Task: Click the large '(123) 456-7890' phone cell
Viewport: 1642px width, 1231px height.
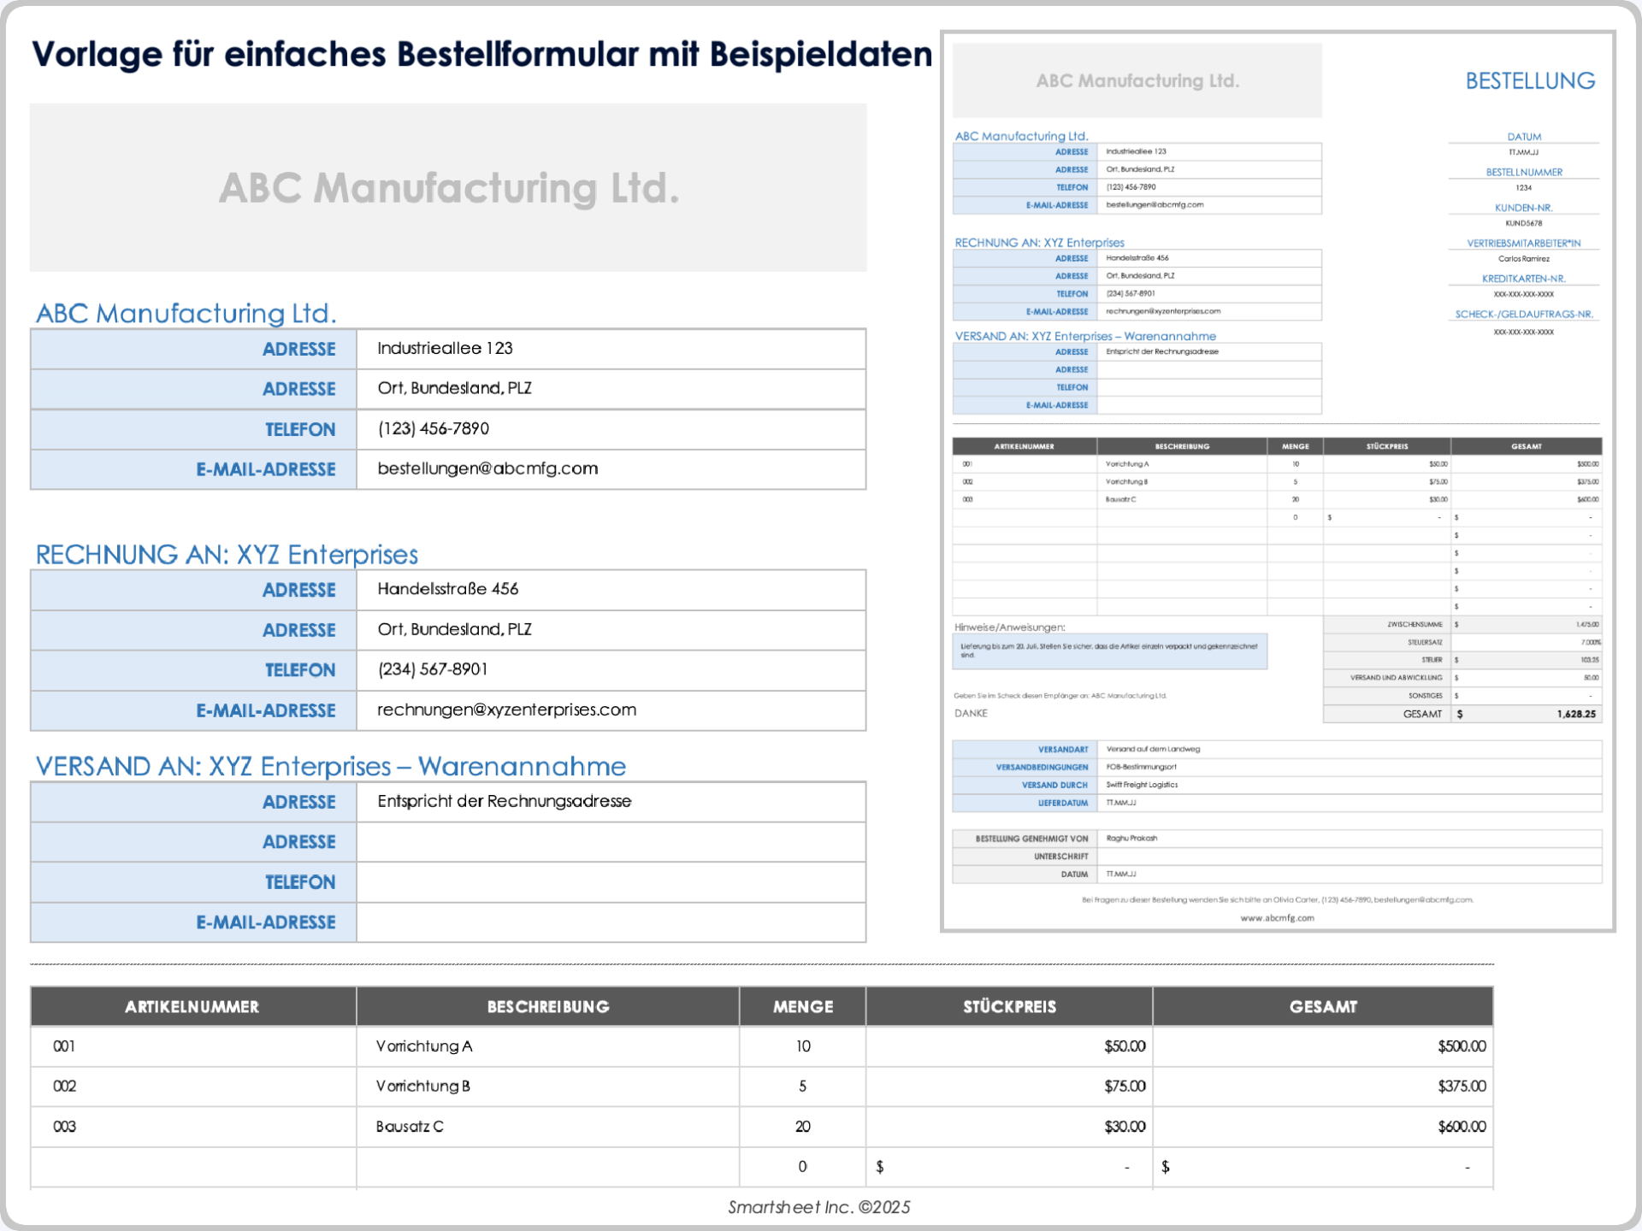Action: point(611,429)
